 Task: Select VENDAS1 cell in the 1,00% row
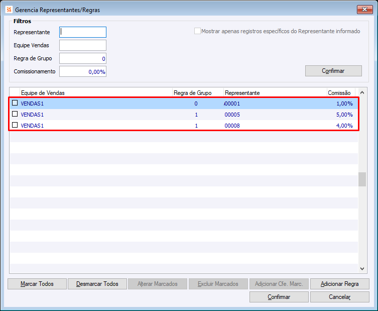[x=32, y=103]
